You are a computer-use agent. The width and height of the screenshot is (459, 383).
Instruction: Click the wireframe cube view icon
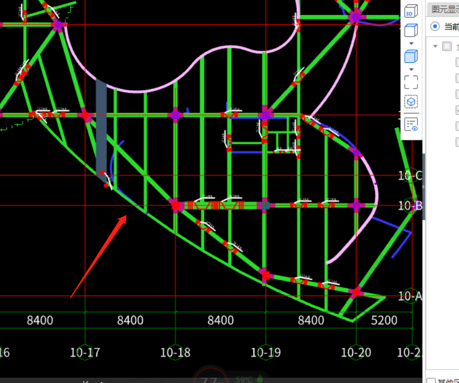click(x=411, y=30)
